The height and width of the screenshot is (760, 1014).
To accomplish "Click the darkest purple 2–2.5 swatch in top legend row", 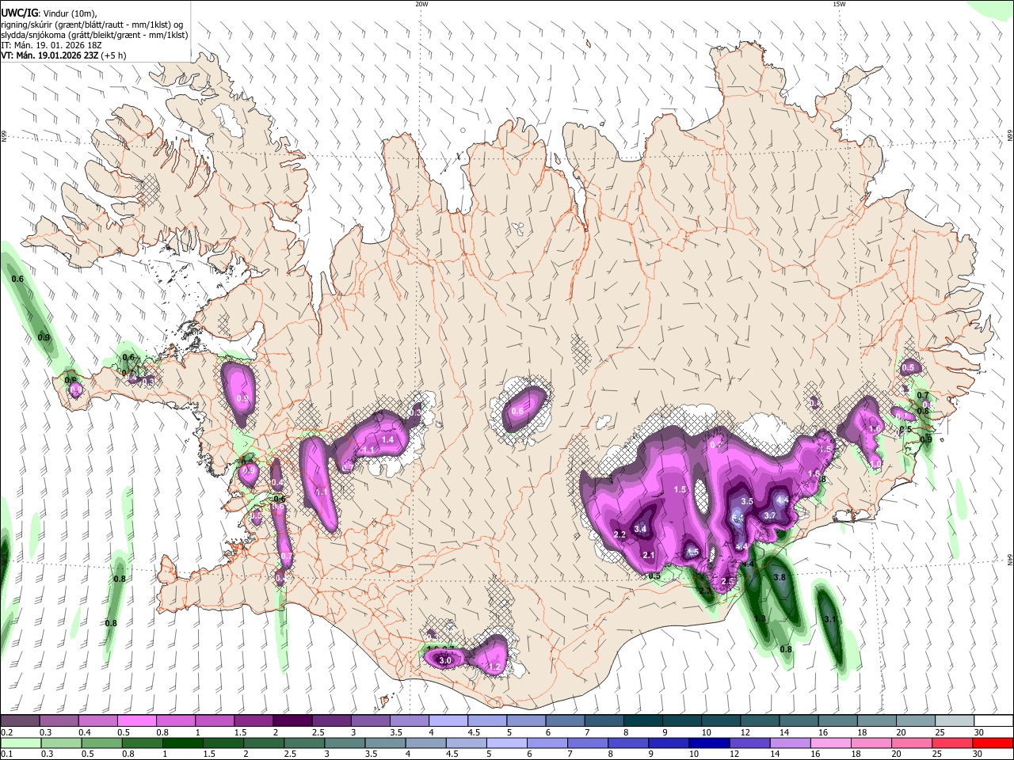I will coord(292,721).
